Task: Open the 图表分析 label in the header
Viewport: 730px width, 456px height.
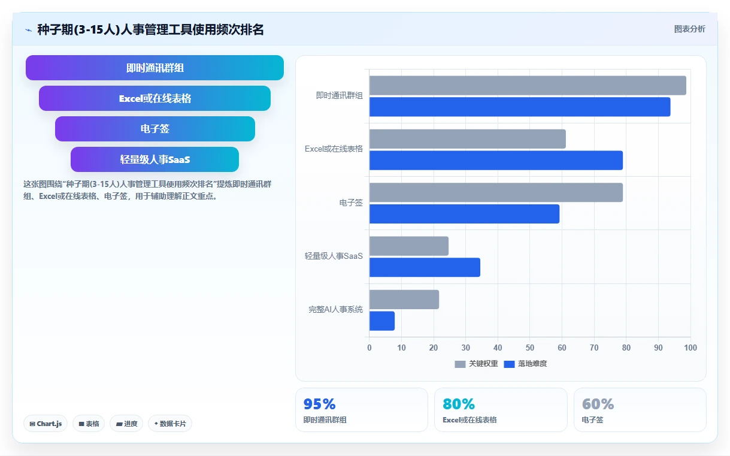Action: tap(689, 29)
